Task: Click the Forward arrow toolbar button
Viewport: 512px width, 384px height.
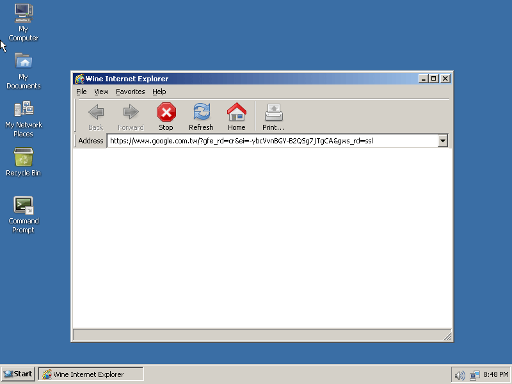Action: (x=131, y=117)
